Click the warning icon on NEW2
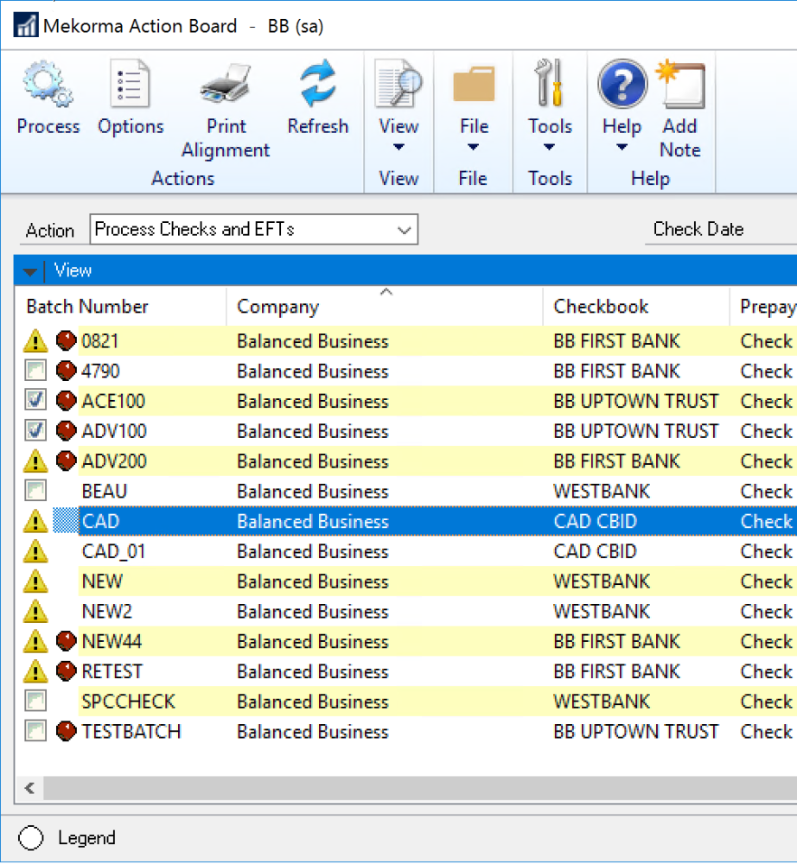Viewport: 797px width, 864px height. 35,612
